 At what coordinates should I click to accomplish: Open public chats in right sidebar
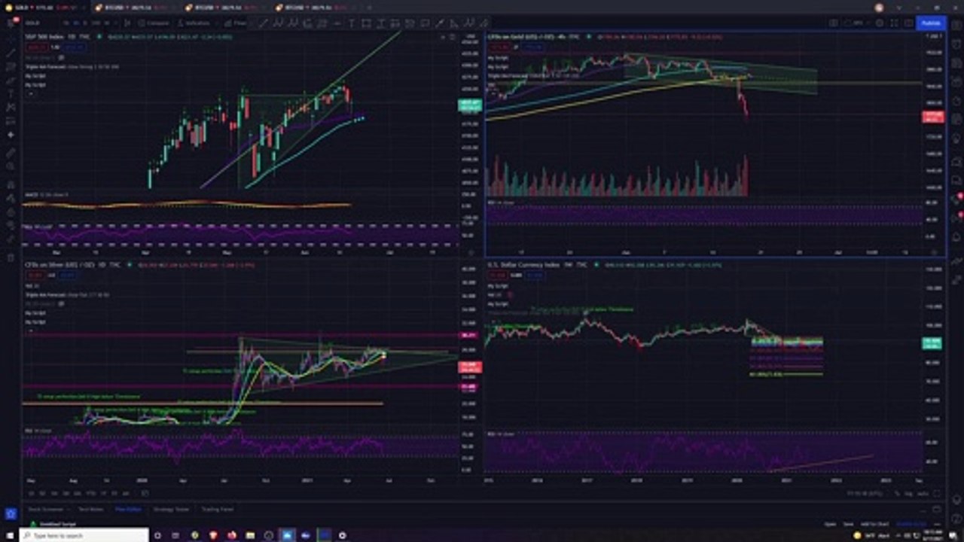click(x=956, y=161)
